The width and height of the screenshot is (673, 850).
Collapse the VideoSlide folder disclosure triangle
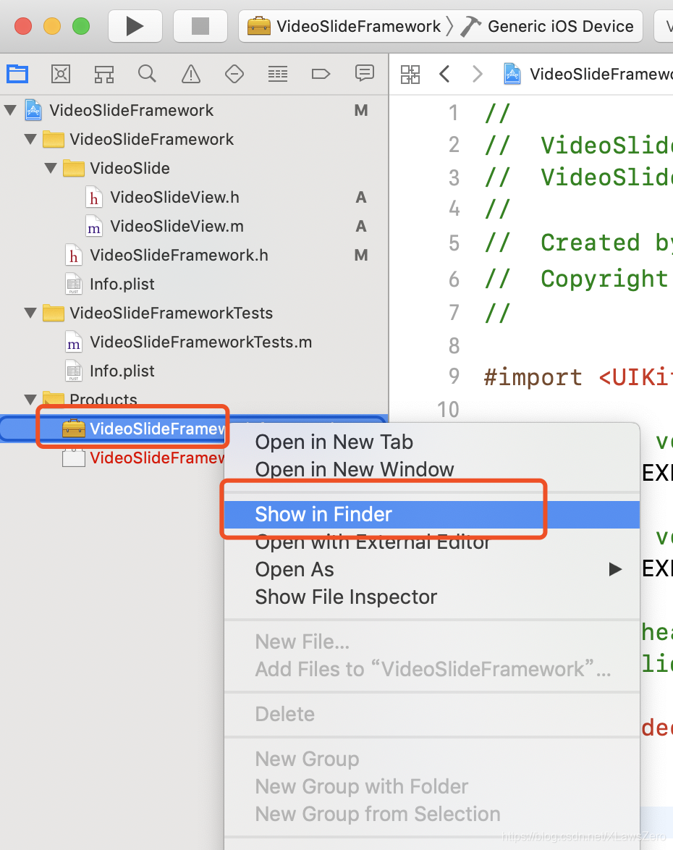51,169
